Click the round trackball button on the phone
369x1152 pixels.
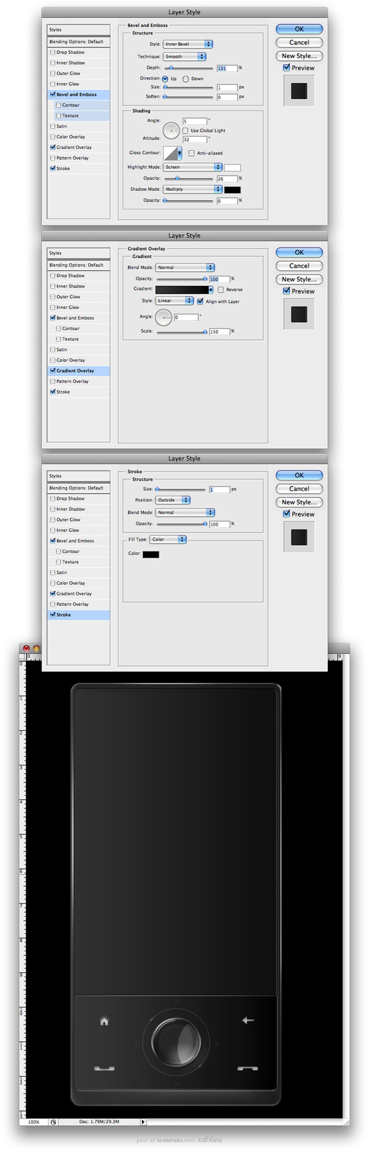(176, 1042)
